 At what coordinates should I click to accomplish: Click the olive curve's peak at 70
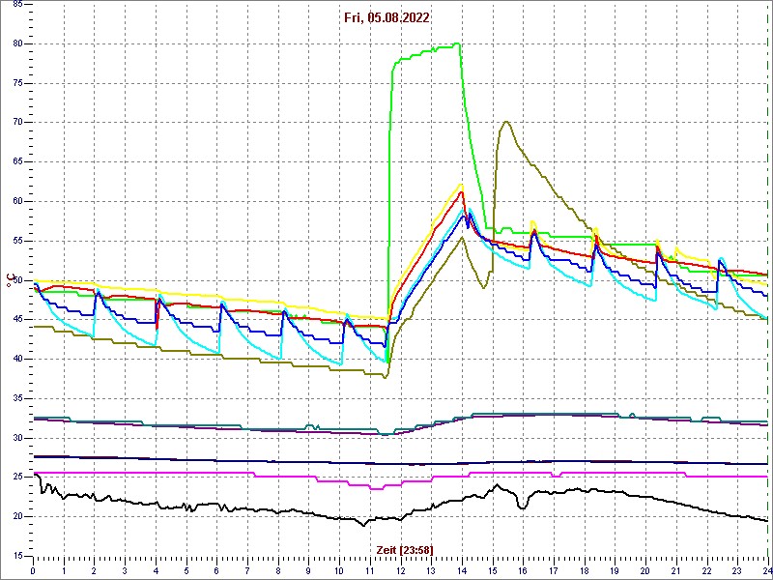click(x=505, y=122)
